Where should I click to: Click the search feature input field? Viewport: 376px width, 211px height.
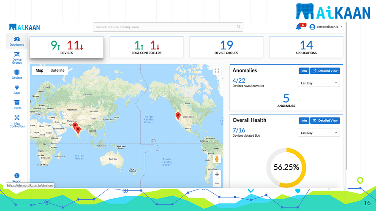point(168,27)
